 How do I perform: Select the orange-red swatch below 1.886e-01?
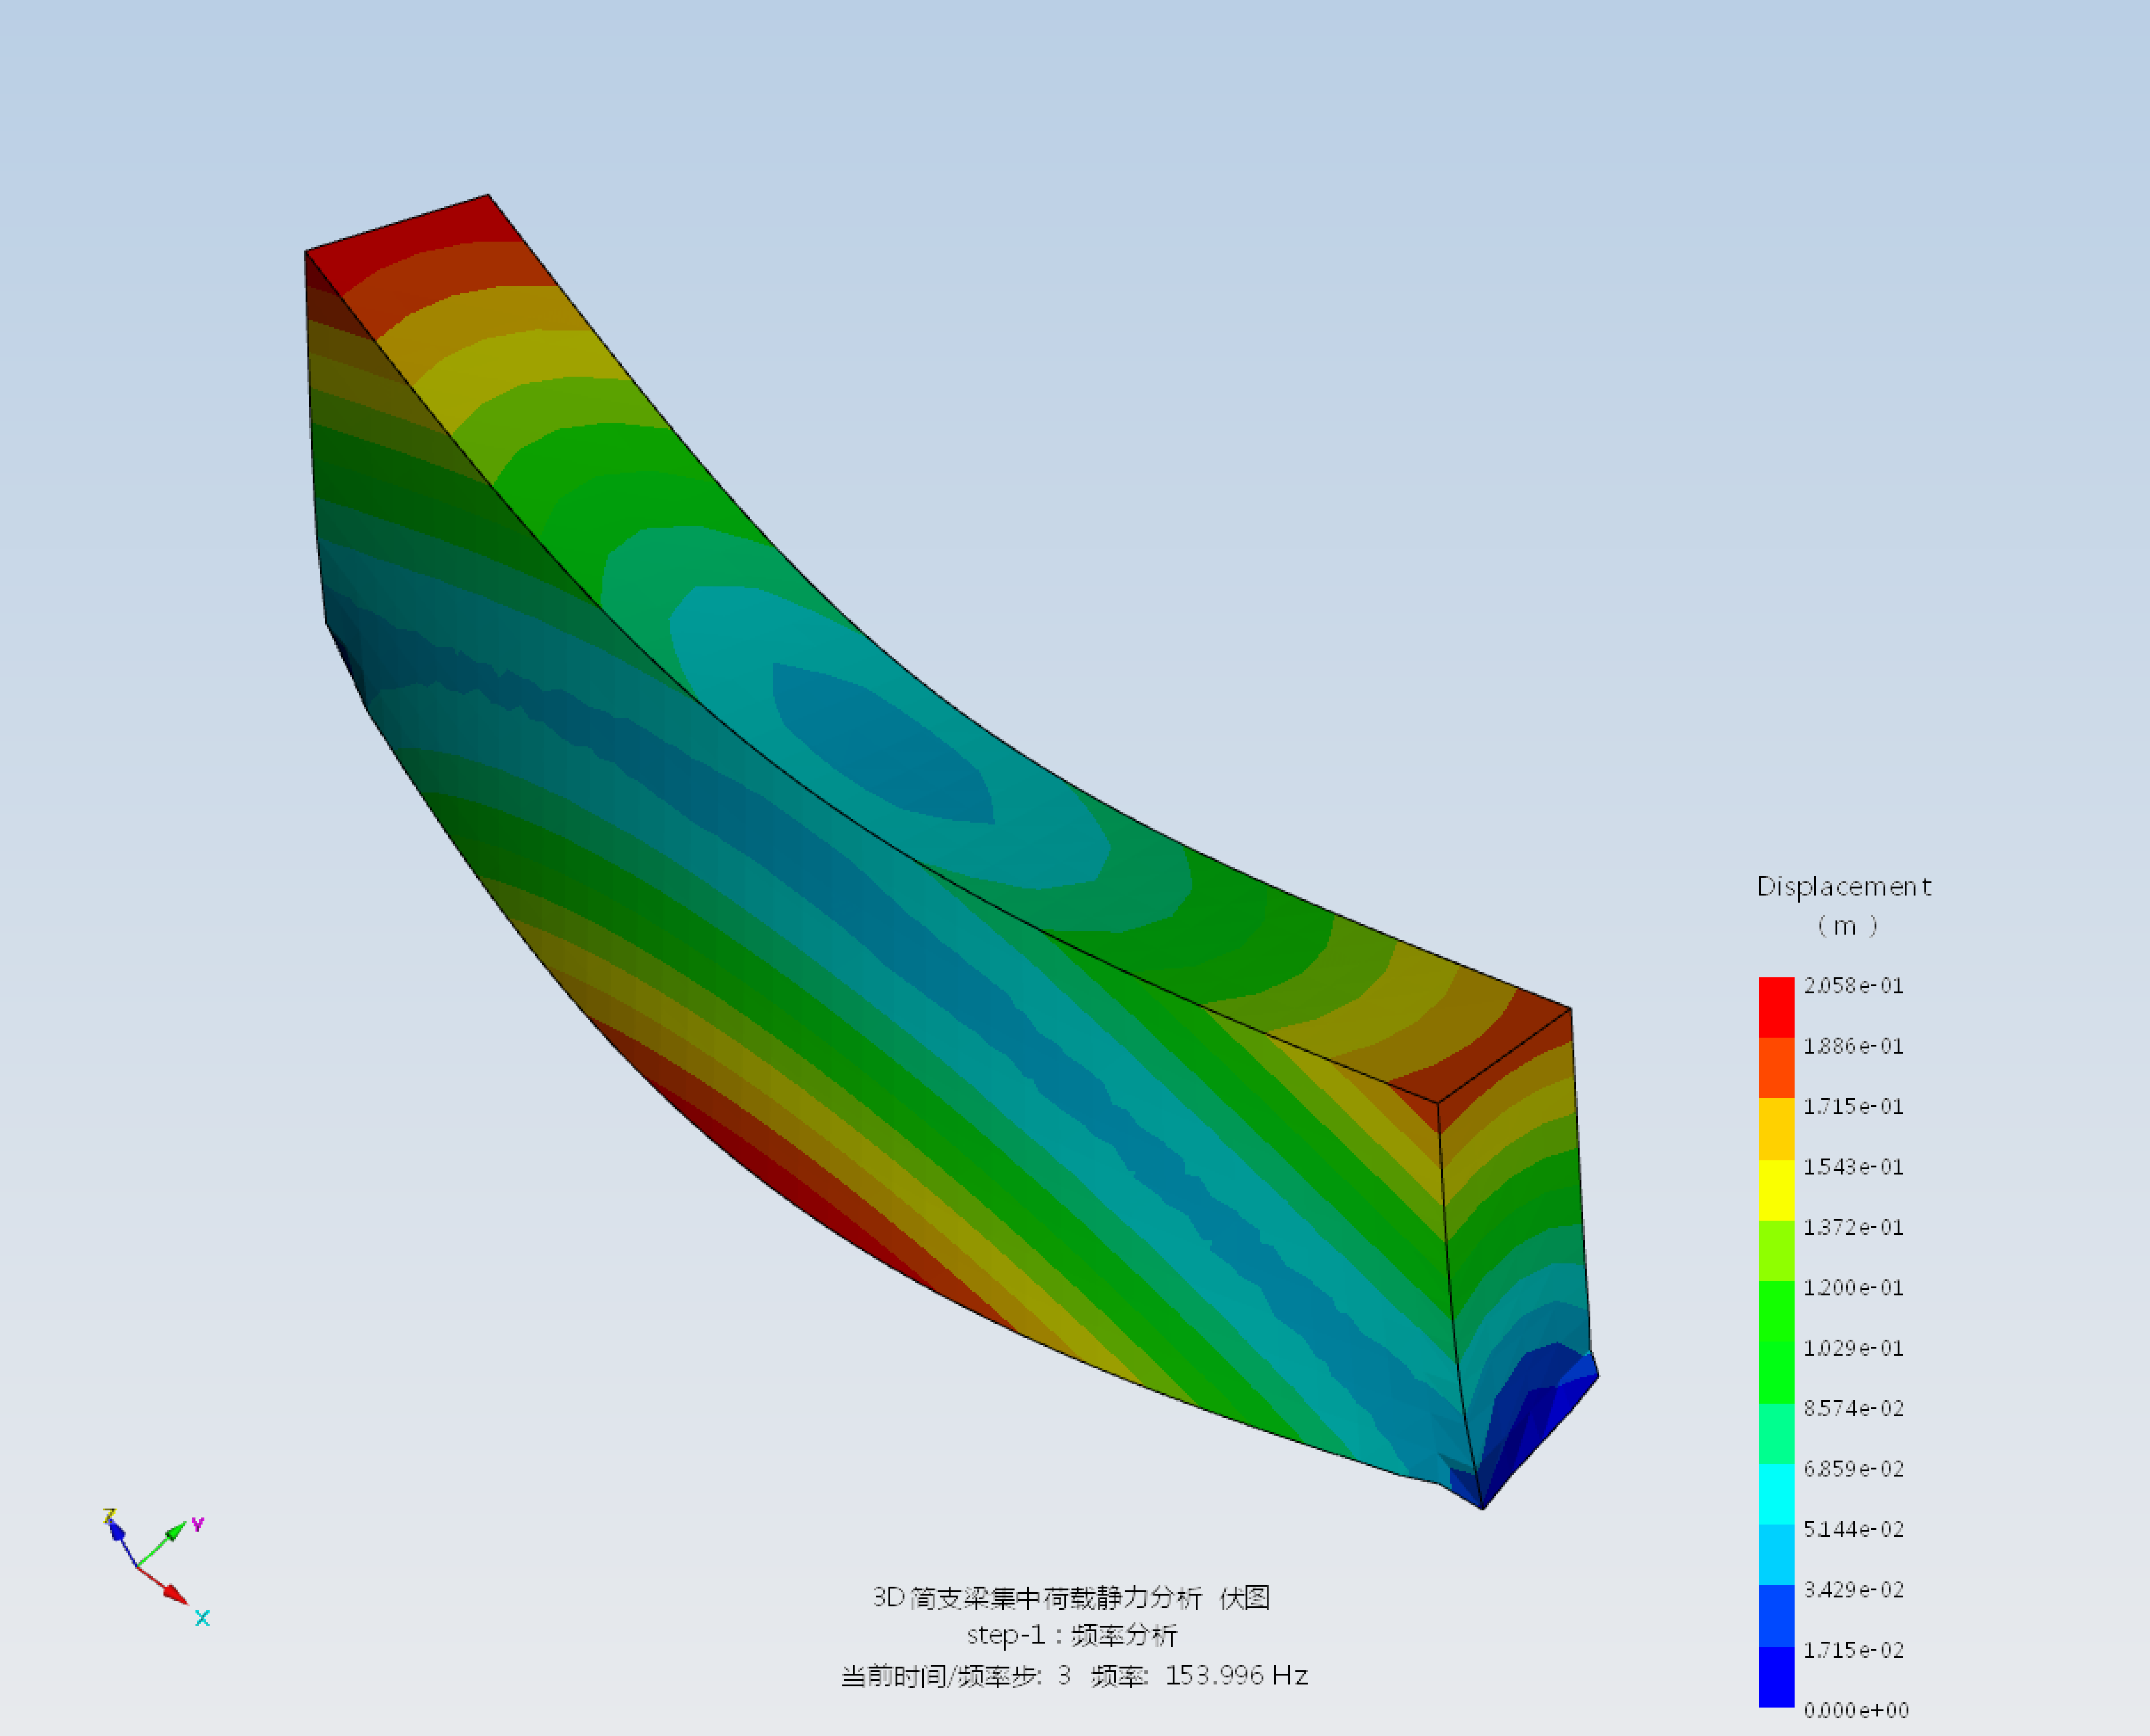[1776, 1068]
